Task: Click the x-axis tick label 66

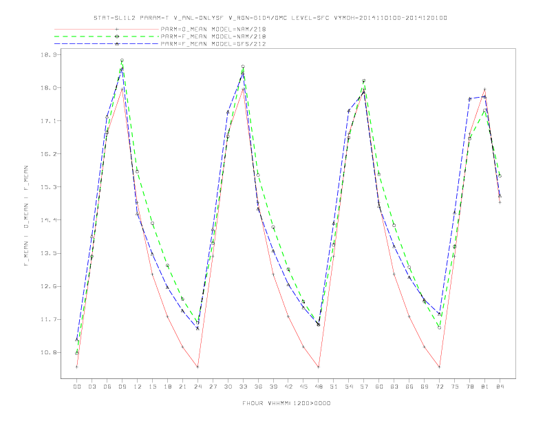Action: [x=409, y=387]
